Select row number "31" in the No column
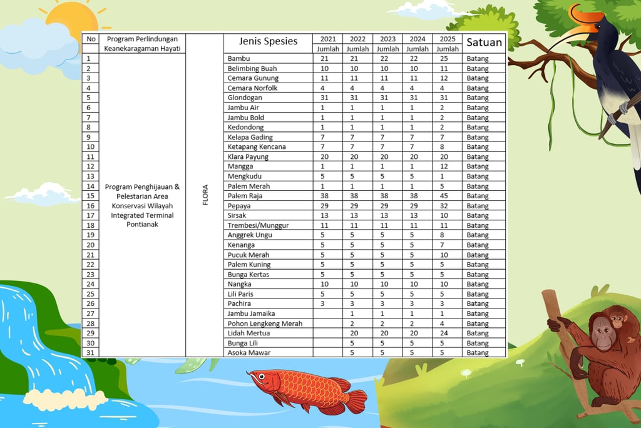The width and height of the screenshot is (641, 428). click(90, 353)
